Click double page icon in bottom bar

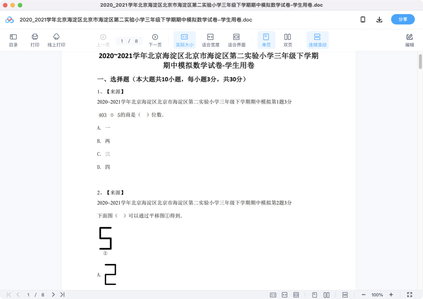(326, 295)
